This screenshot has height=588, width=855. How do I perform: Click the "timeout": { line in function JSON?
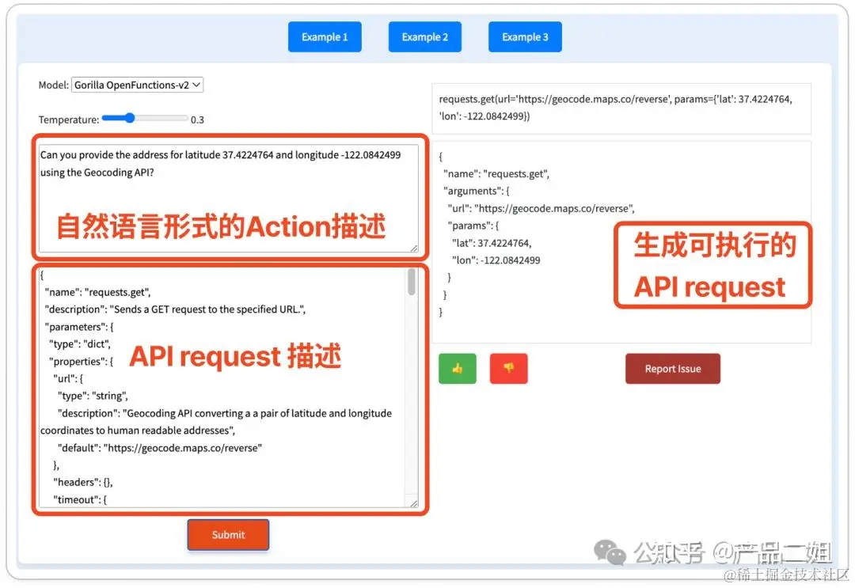pos(80,499)
